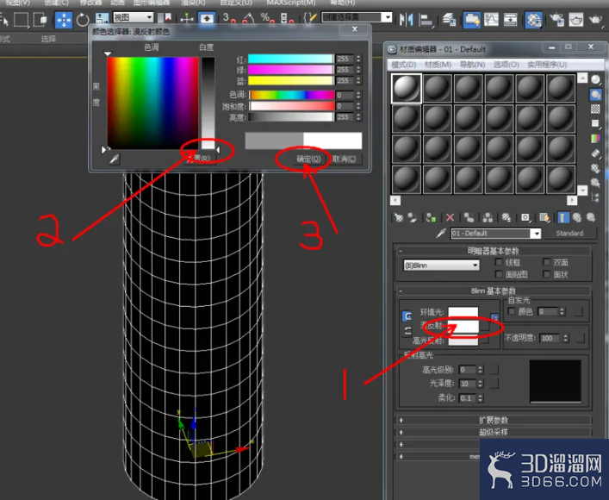This screenshot has height=500, width=609.
Task: Enable the angle snap toggle
Action: click(x=248, y=18)
